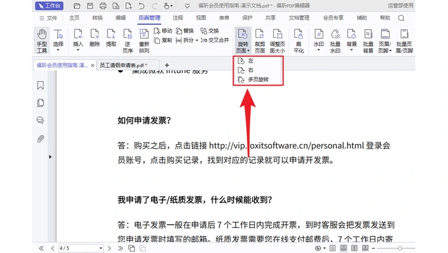Enable continuous page view mode

343,248
